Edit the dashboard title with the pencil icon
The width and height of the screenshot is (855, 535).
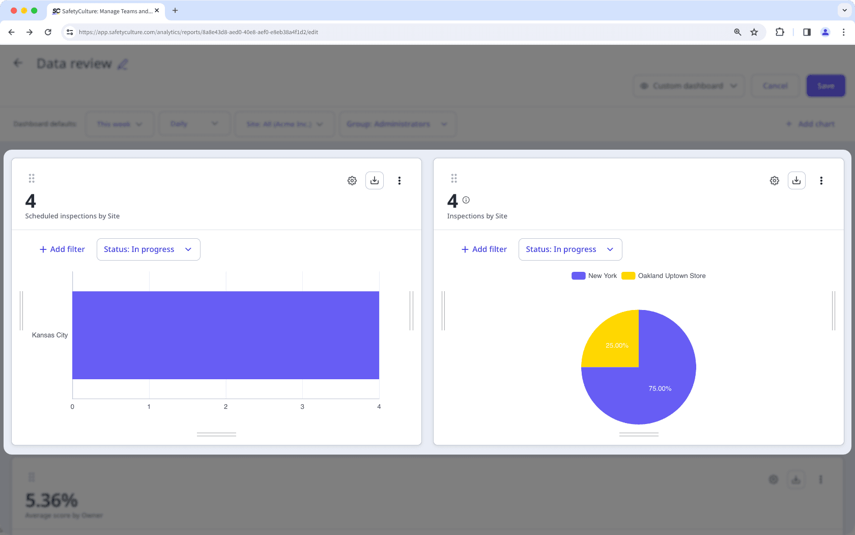click(x=122, y=64)
